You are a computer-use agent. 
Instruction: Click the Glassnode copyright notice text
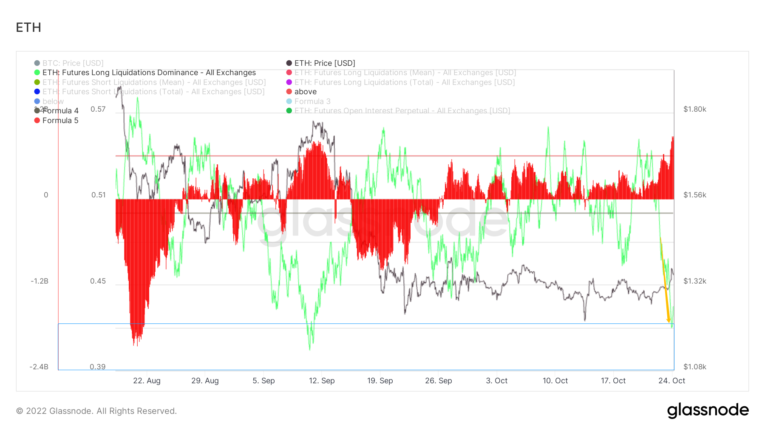coord(96,411)
